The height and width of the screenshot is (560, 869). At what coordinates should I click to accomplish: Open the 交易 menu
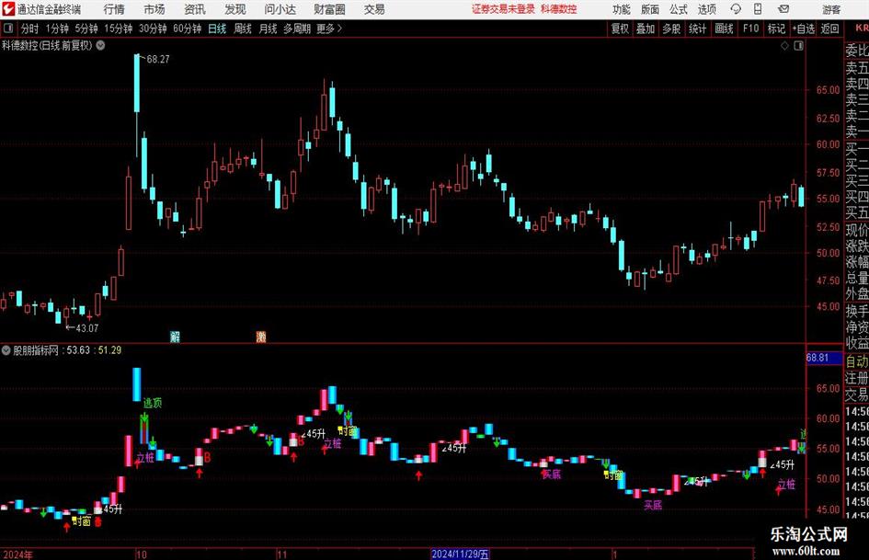tap(374, 9)
